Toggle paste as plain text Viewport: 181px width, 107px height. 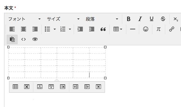point(12,39)
